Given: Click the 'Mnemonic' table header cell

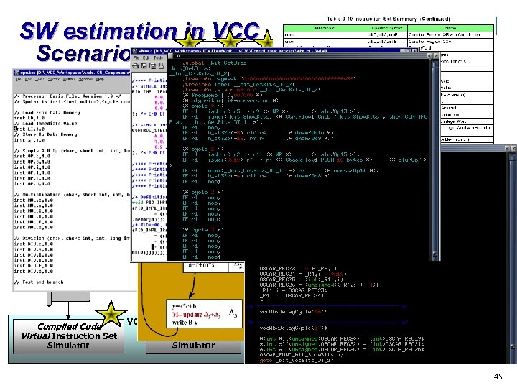Looking at the screenshot, I should coord(325,28).
